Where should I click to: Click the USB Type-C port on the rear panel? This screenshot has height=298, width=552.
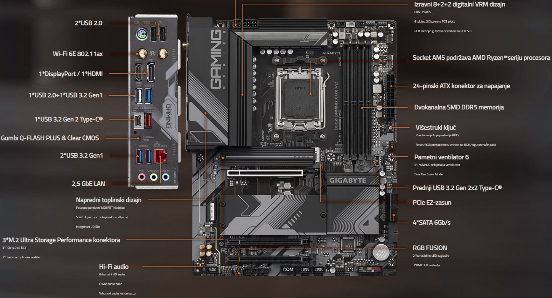(x=138, y=121)
